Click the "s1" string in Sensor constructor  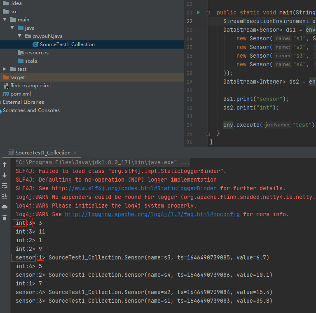click(x=300, y=38)
